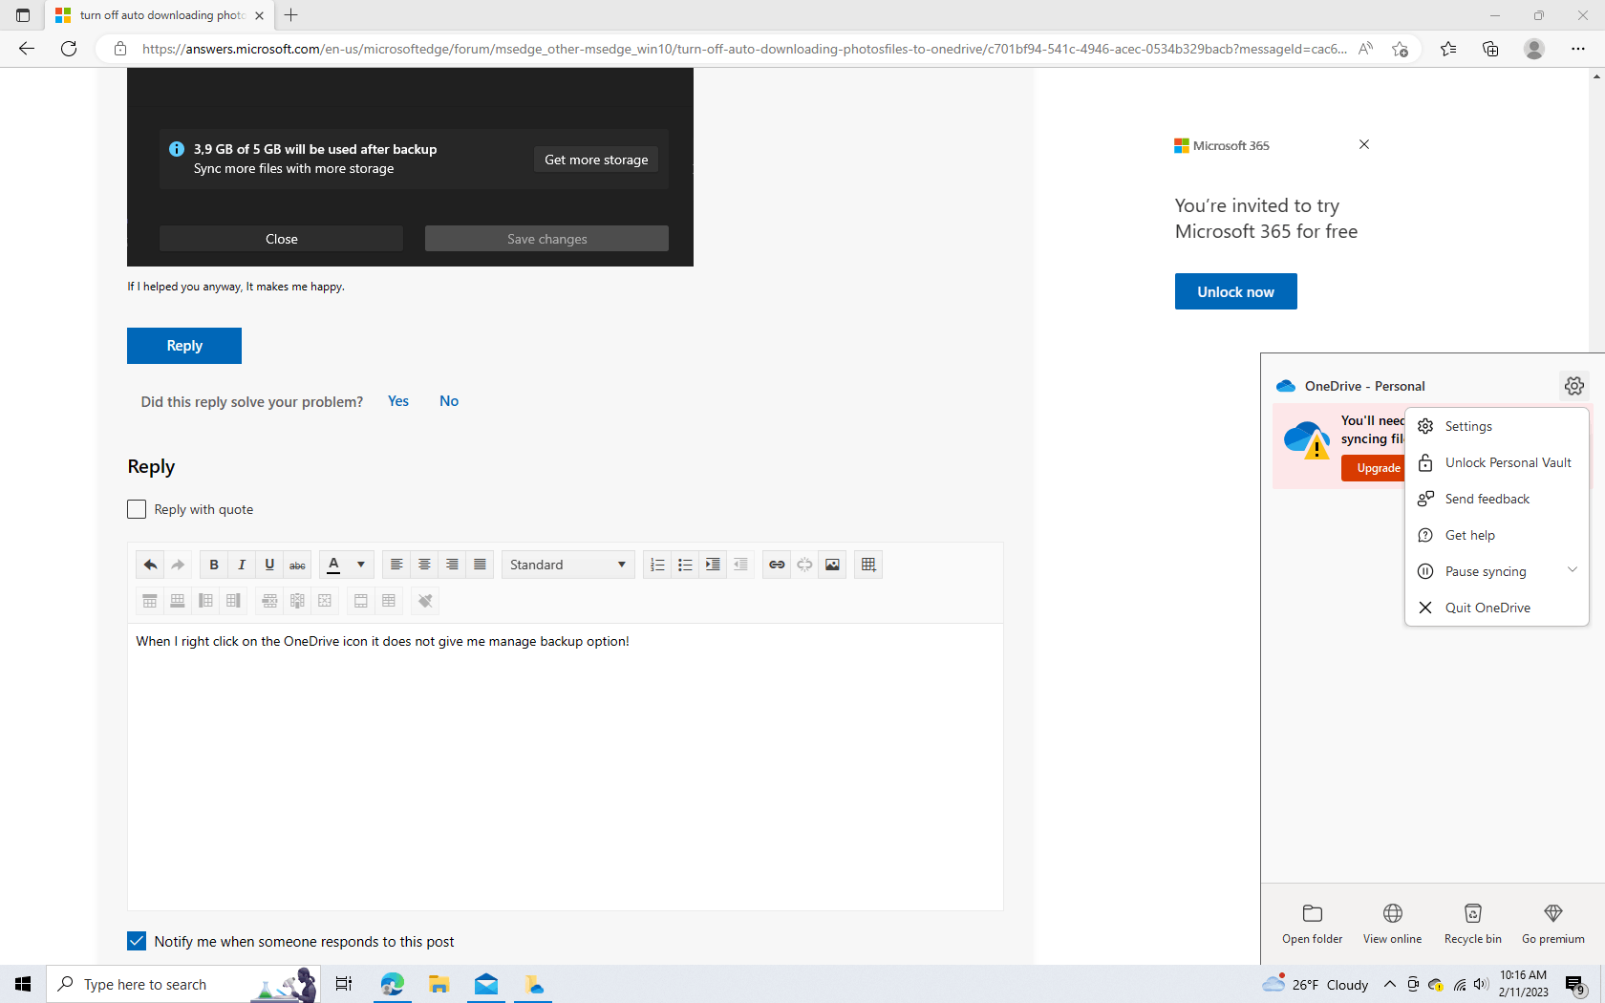Undo last edit in reply editor
Image resolution: width=1605 pixels, height=1003 pixels.
150,565
